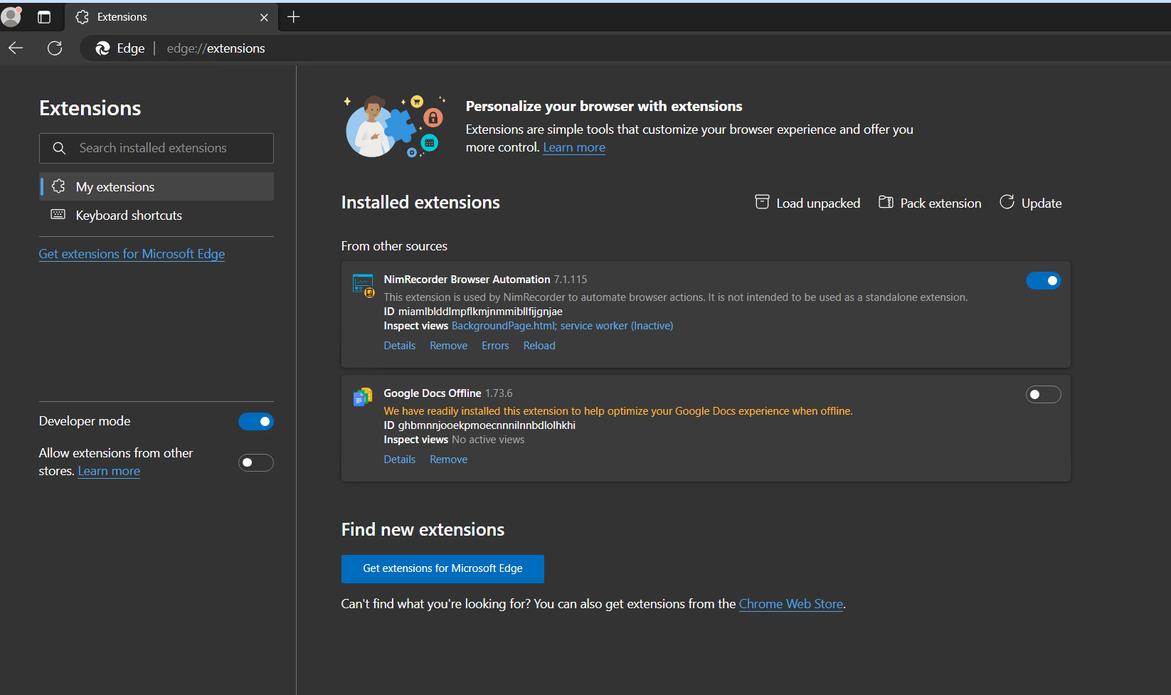This screenshot has width=1171, height=695.
Task: Open the Chrome Web Store link
Action: point(790,604)
